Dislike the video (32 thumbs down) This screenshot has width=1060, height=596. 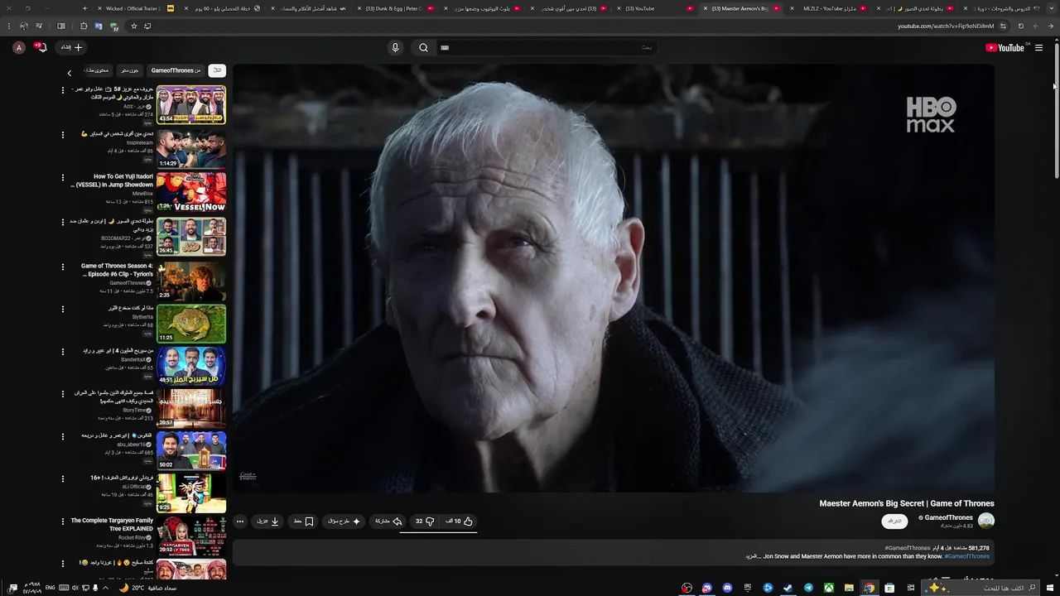point(425,521)
